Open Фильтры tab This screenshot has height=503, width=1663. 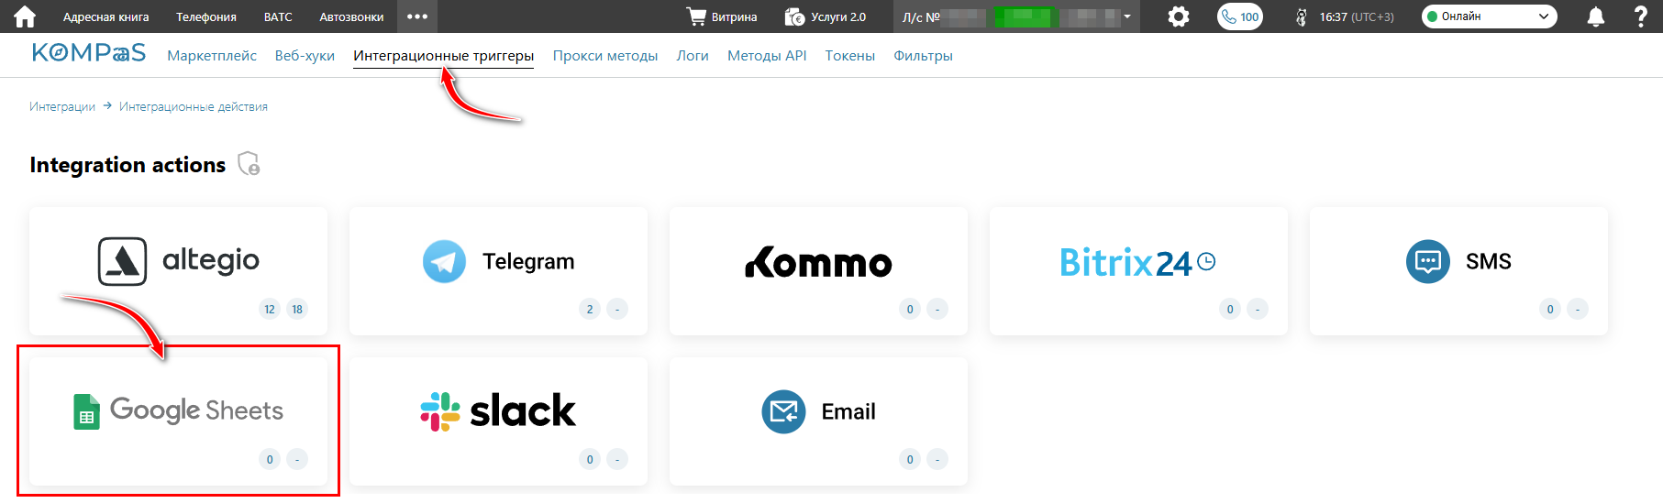pos(923,56)
